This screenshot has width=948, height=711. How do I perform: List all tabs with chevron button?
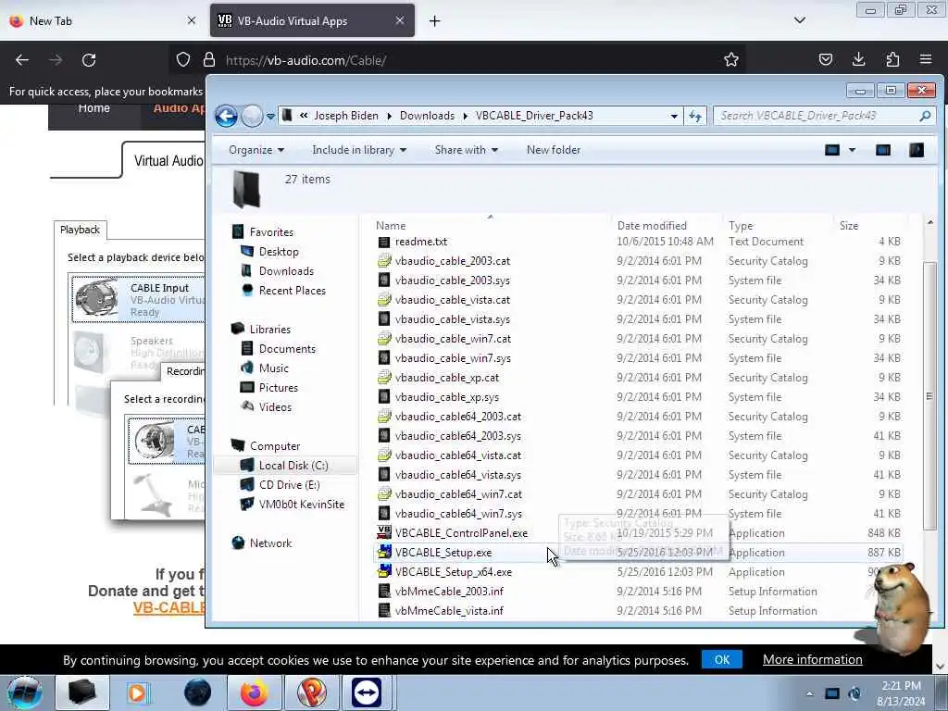(799, 20)
